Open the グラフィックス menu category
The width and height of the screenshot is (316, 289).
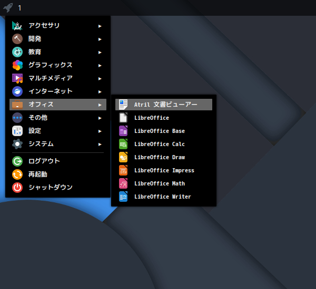pyautogui.click(x=58, y=65)
